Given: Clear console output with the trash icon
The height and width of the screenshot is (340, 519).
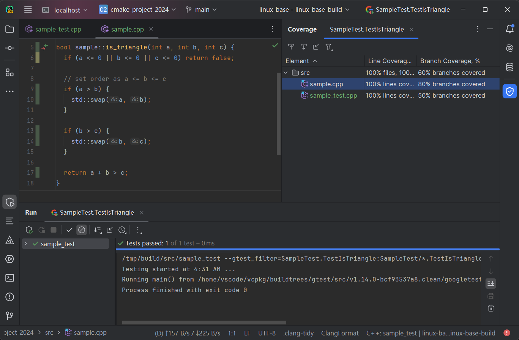Looking at the screenshot, I should click(491, 308).
